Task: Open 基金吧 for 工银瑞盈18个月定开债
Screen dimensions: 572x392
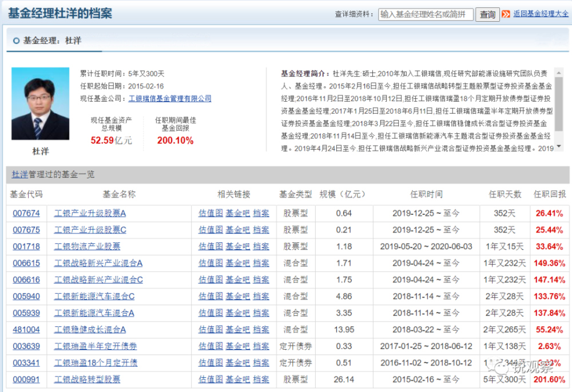Action: coord(237,363)
